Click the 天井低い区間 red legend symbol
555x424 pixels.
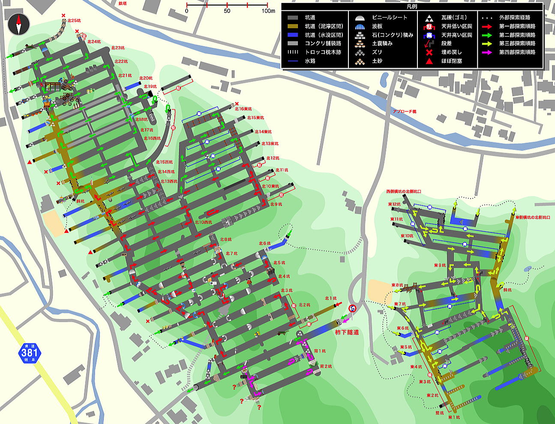(x=428, y=27)
